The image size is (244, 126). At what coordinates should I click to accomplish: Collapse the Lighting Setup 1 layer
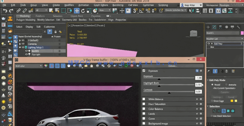20,47
